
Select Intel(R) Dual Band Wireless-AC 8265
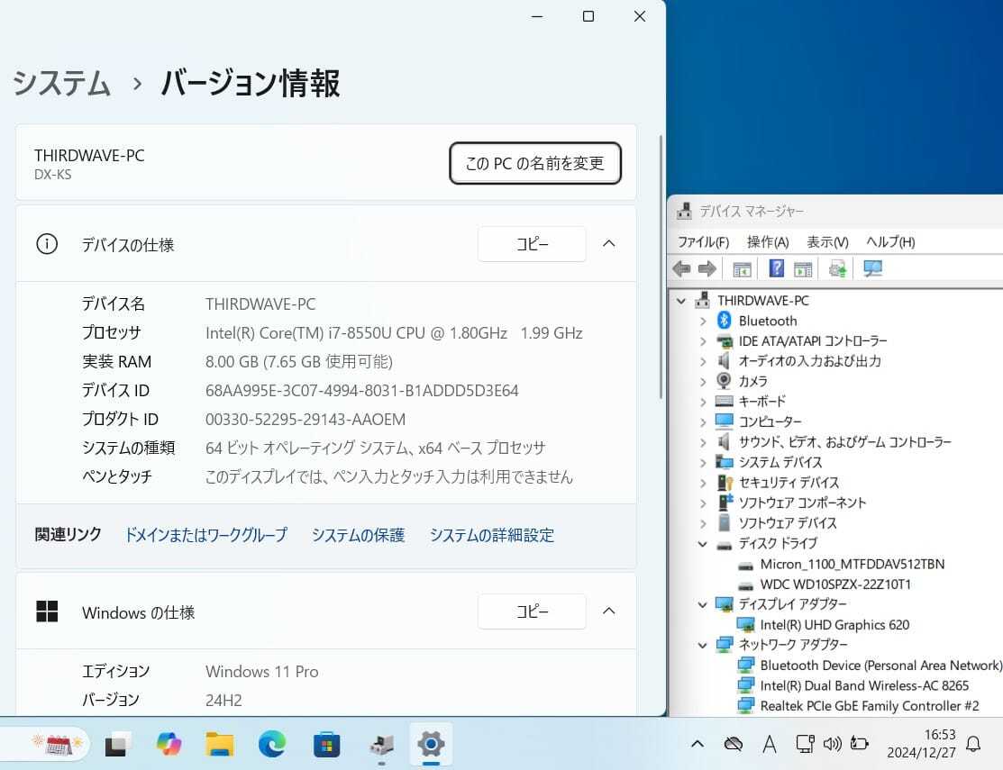tap(864, 685)
